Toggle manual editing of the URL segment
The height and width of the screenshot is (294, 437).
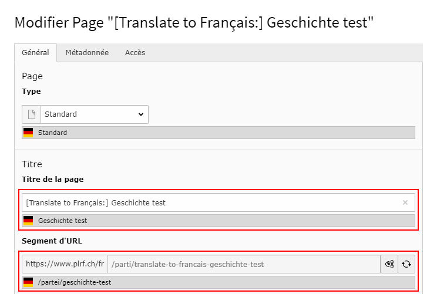pos(389,264)
